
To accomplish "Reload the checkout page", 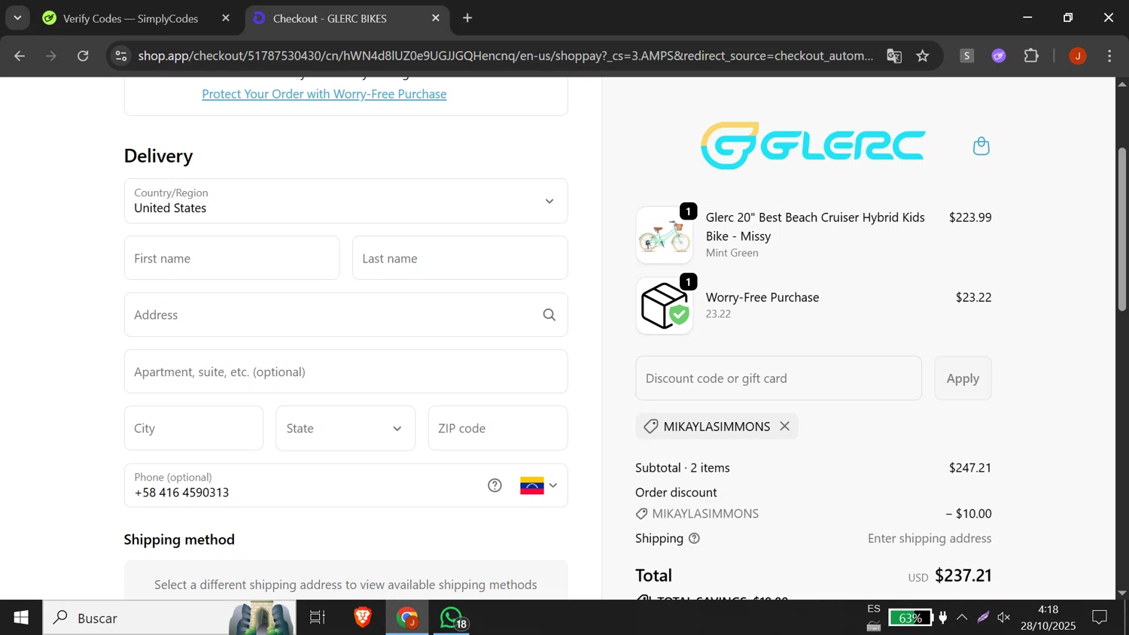I will point(83,56).
